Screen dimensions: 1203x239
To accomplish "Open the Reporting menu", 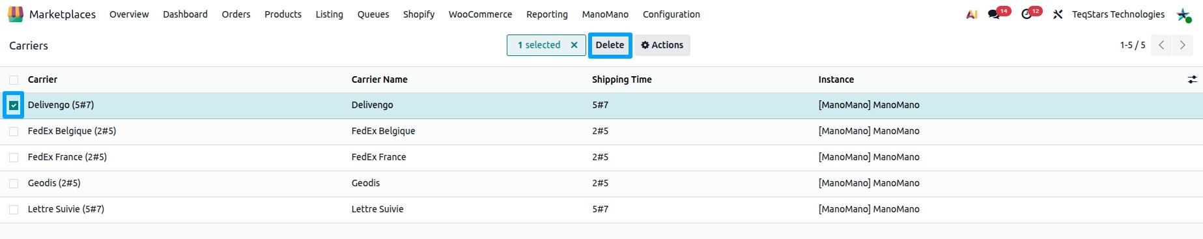I will (x=547, y=14).
